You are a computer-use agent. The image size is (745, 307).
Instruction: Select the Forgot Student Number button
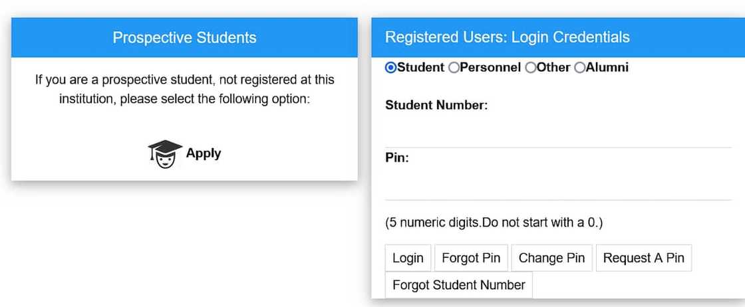[458, 285]
